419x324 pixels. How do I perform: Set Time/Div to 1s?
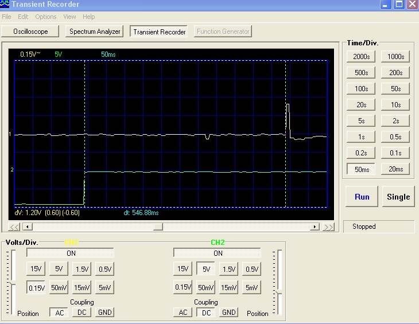tap(361, 137)
